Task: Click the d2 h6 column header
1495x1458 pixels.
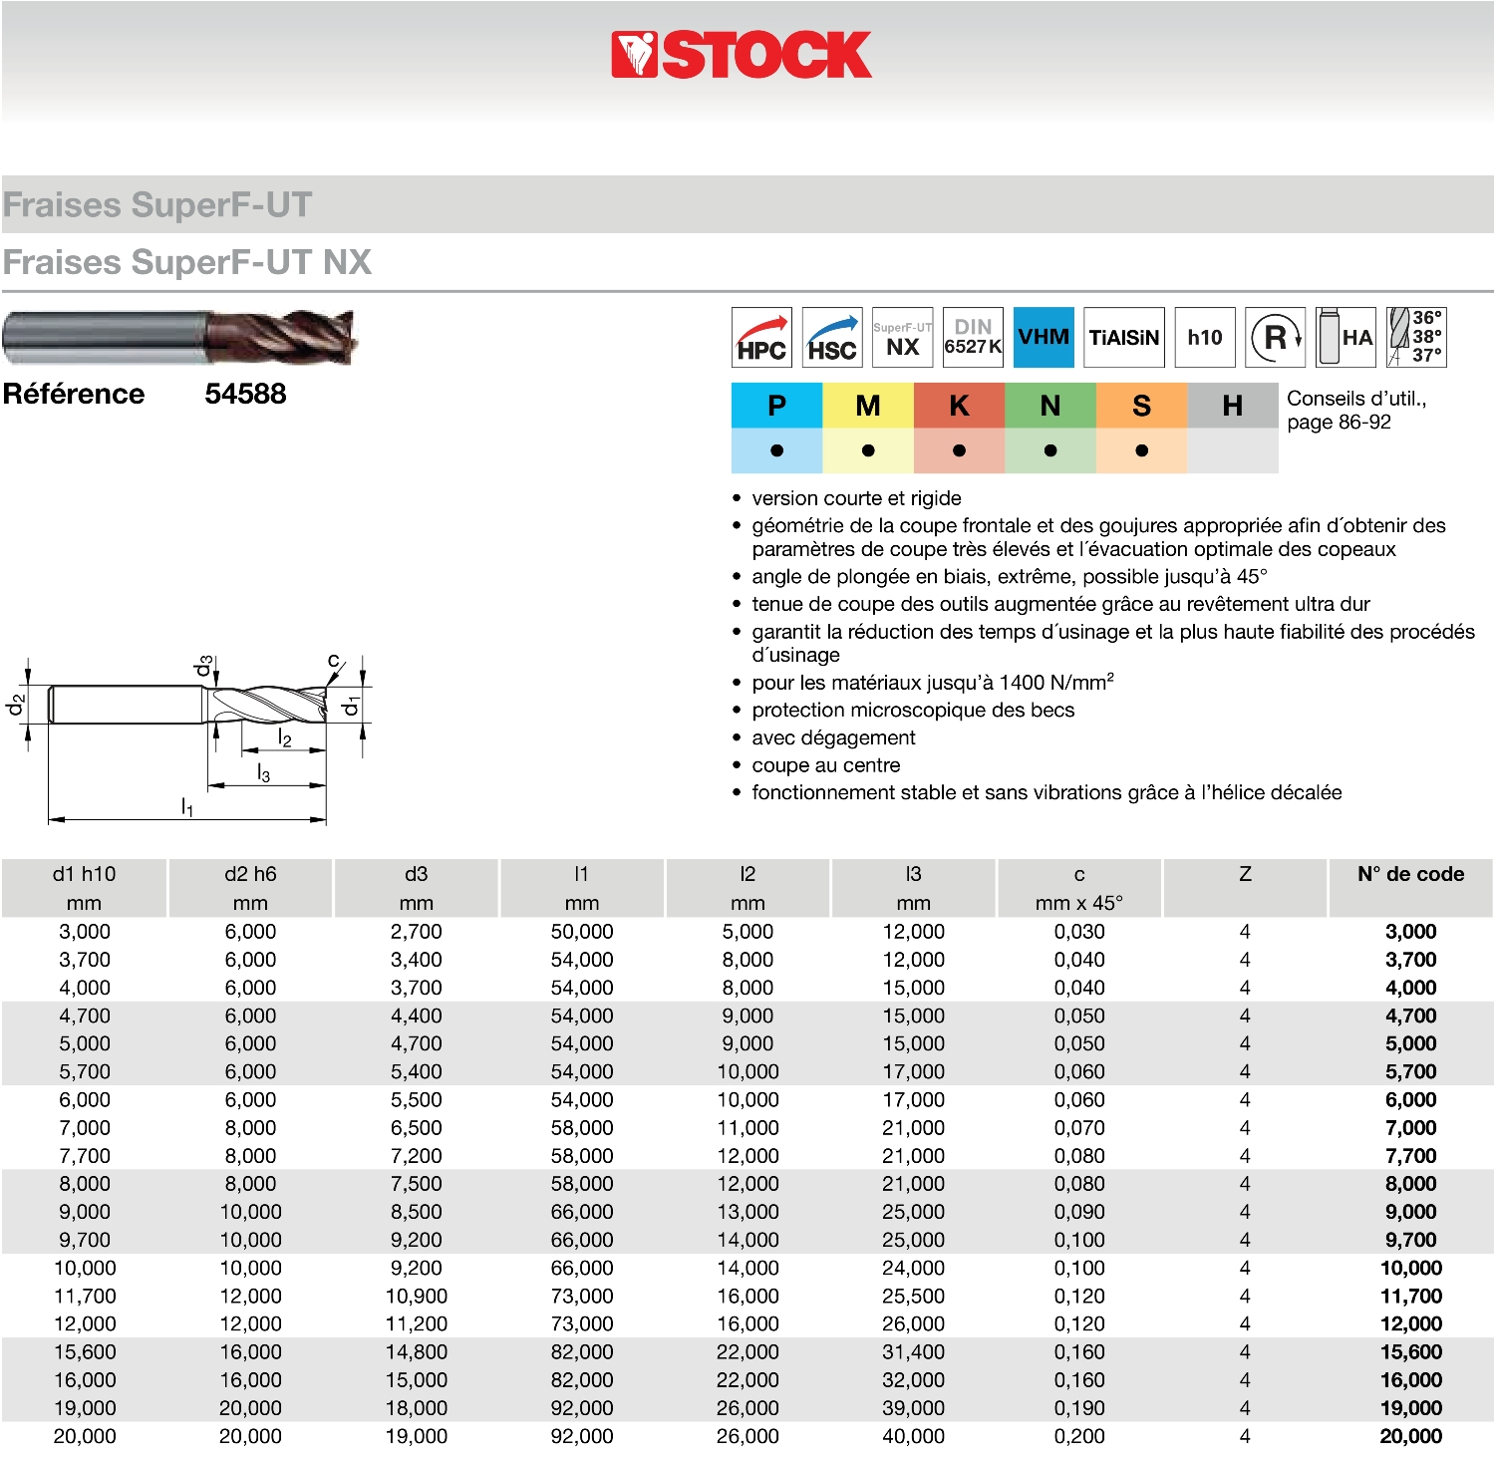Action: tap(250, 888)
